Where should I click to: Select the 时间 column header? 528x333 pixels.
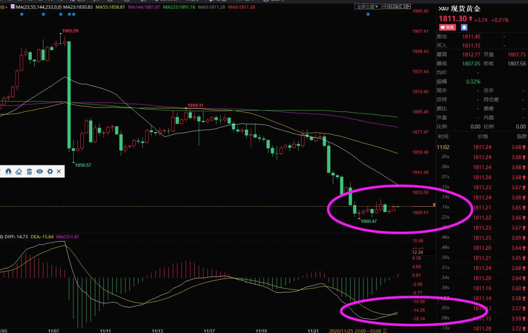(x=443, y=136)
